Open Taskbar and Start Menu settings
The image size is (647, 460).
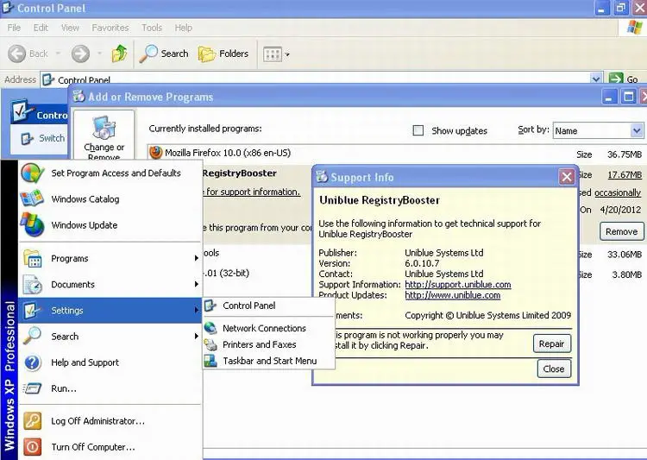click(x=268, y=361)
